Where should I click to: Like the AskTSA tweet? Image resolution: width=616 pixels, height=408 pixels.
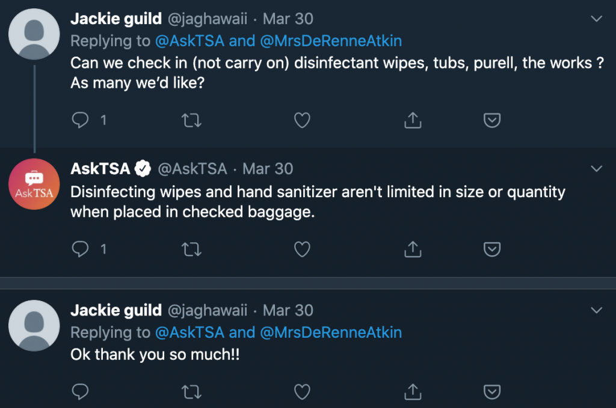click(x=302, y=248)
